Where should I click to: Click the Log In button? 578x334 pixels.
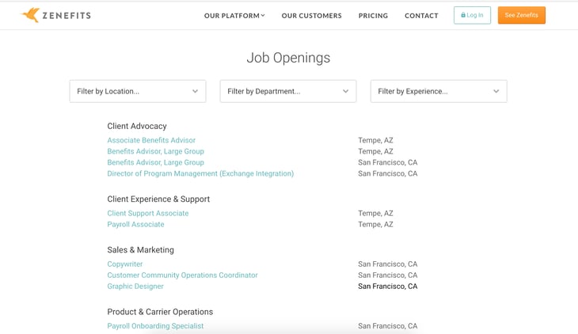point(472,15)
